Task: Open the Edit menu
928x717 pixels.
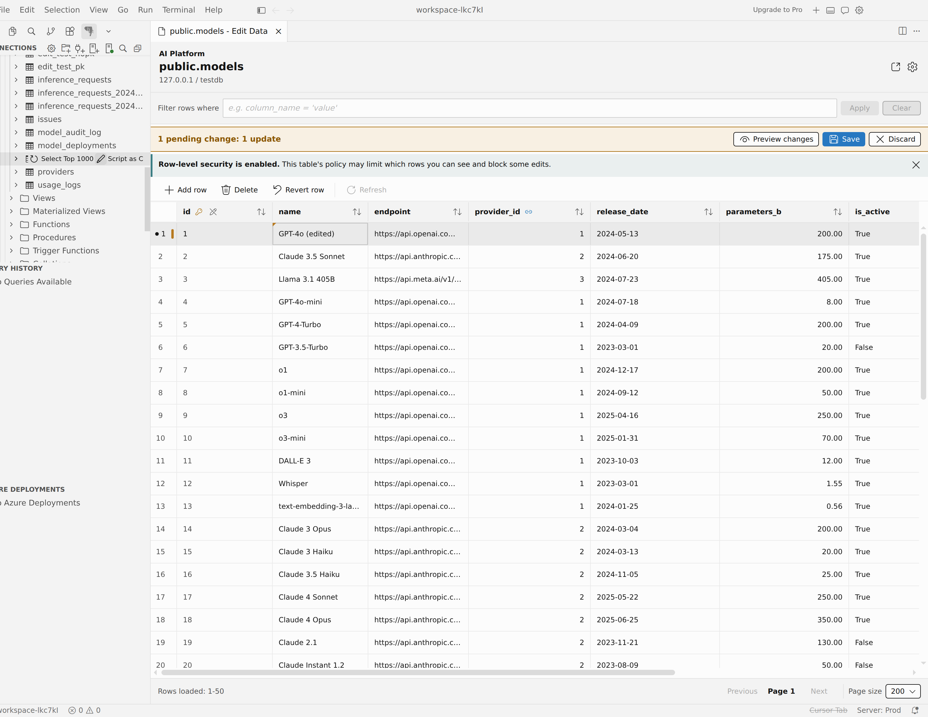Action: (27, 10)
